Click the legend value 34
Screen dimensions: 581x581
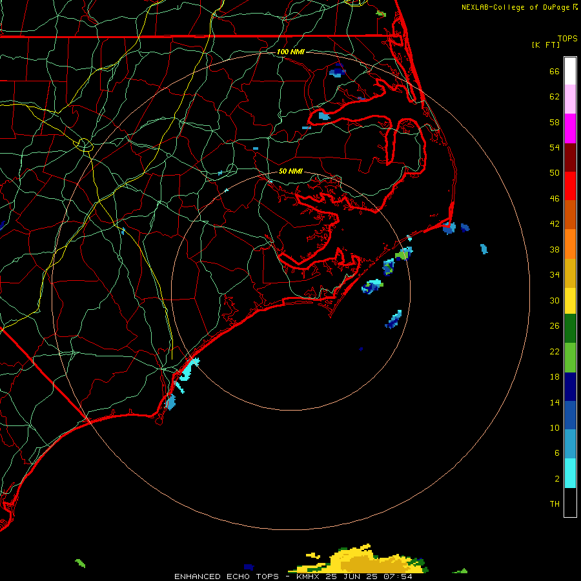tap(555, 275)
